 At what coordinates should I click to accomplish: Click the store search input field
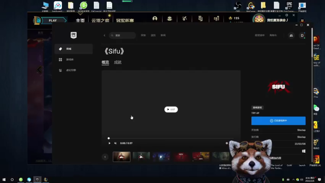tap(122, 35)
